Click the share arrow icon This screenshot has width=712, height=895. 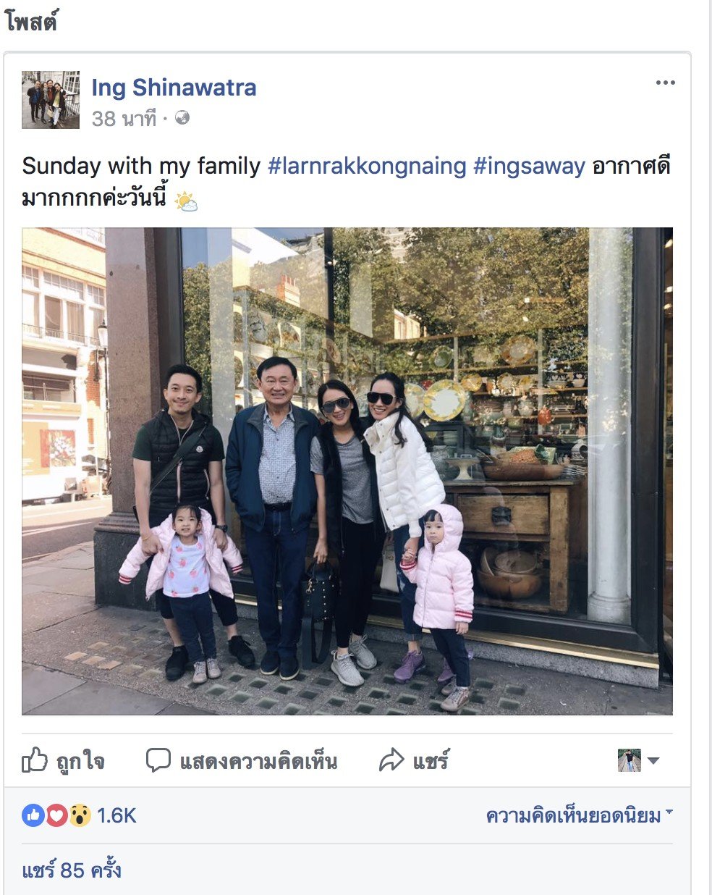[x=391, y=760]
